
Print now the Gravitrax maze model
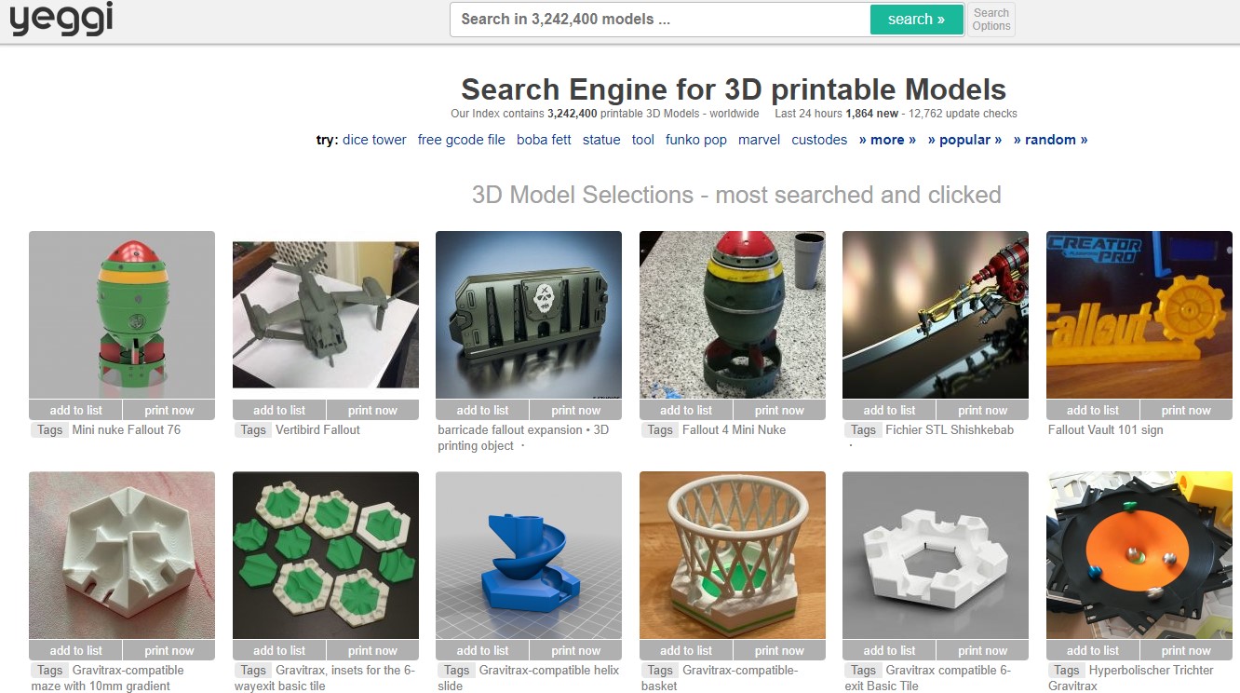pos(168,650)
